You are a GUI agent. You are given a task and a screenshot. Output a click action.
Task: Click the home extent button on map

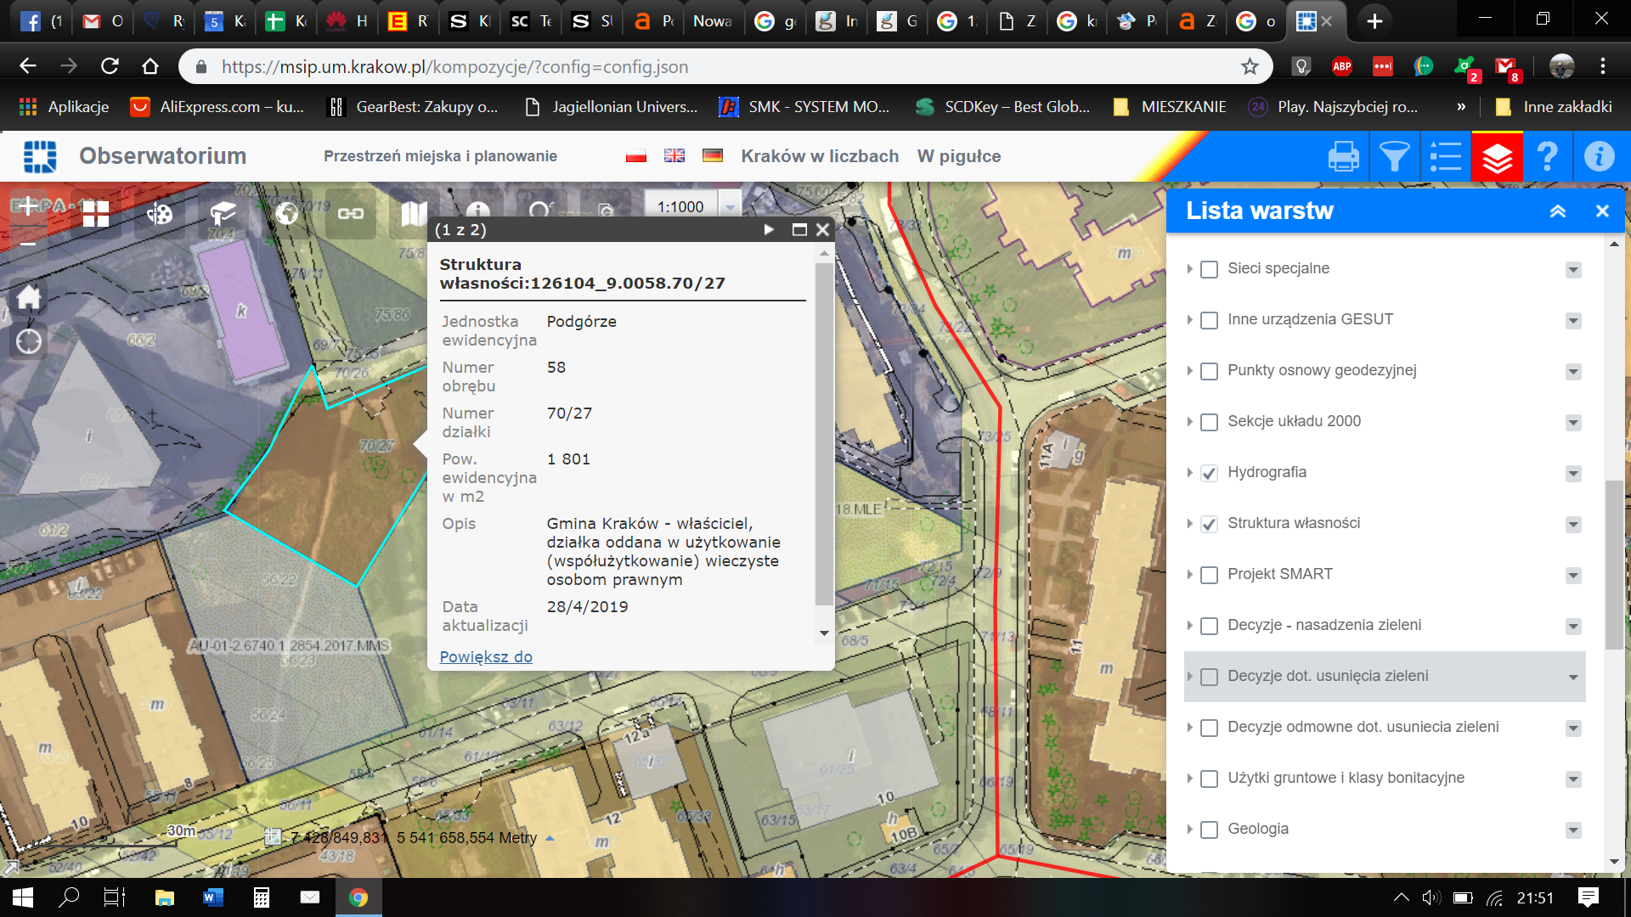(29, 297)
